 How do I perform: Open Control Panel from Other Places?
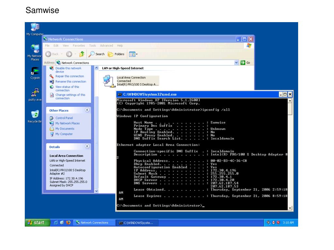(x=64, y=118)
